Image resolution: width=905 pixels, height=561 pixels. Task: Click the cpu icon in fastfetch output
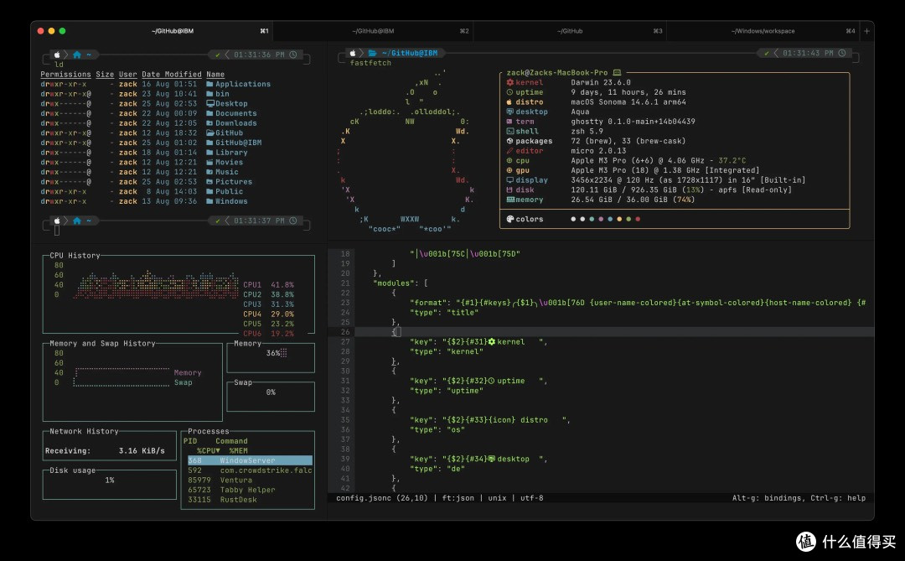tap(509, 161)
